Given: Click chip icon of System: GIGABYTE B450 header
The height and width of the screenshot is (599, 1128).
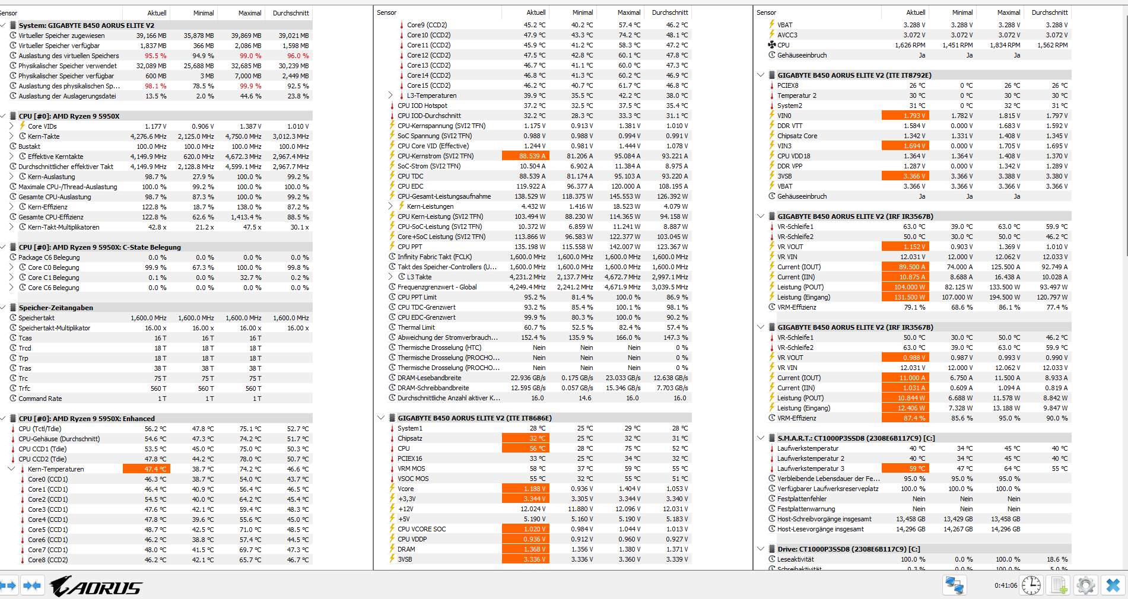Looking at the screenshot, I should 13,26.
